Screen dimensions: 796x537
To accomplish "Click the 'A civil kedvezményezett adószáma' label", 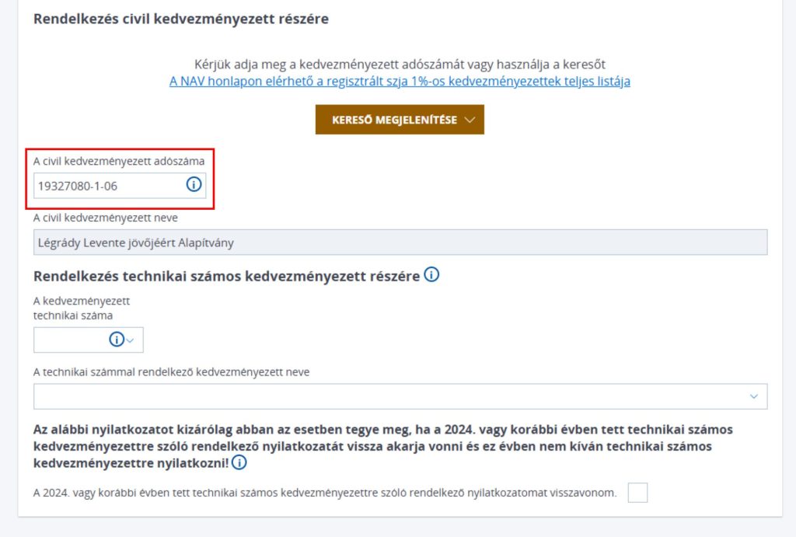I will coord(119,162).
